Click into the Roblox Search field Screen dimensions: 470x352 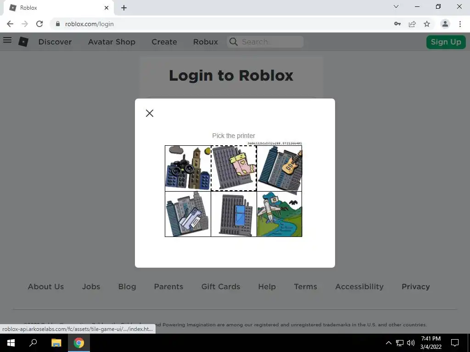[x=265, y=42]
